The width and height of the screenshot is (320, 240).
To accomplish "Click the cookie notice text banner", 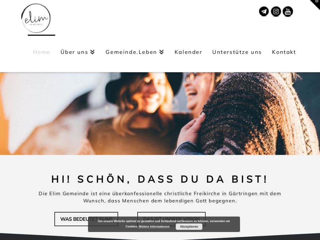I will 164,224.
